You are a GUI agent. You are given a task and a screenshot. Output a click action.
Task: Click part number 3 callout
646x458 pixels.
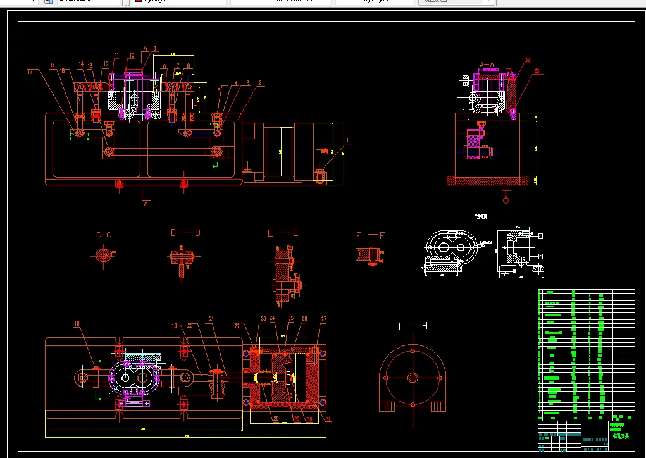click(248, 83)
